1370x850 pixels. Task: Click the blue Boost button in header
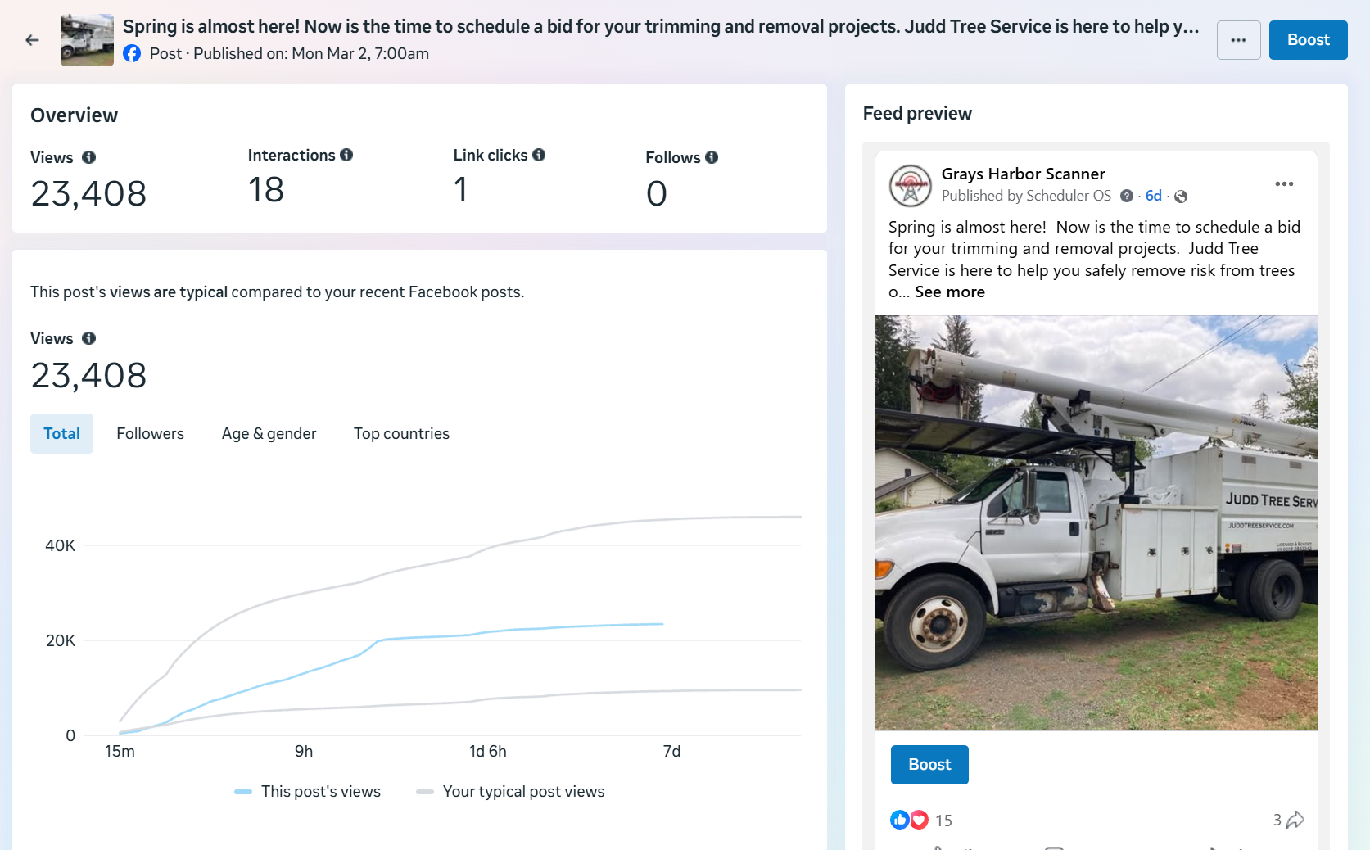[1308, 40]
